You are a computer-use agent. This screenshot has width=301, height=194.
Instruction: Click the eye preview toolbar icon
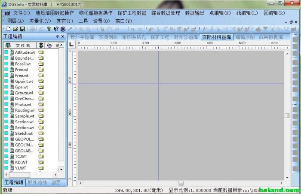pos(63,29)
